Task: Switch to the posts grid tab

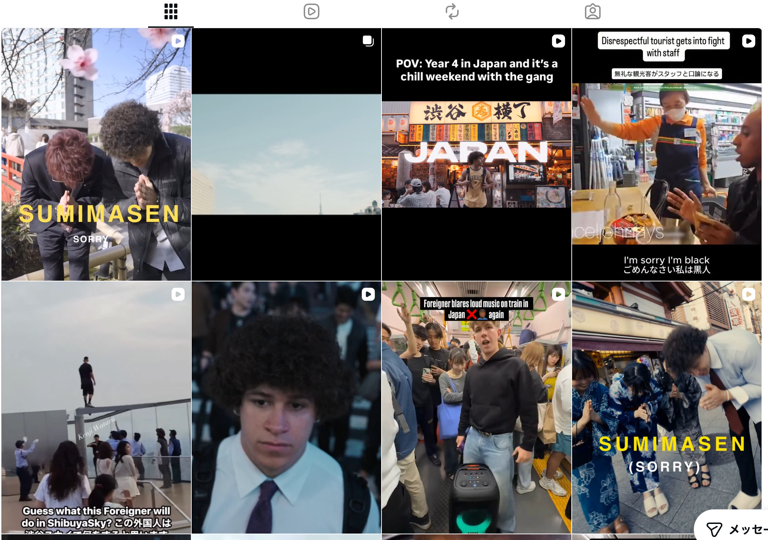Action: coord(171,12)
